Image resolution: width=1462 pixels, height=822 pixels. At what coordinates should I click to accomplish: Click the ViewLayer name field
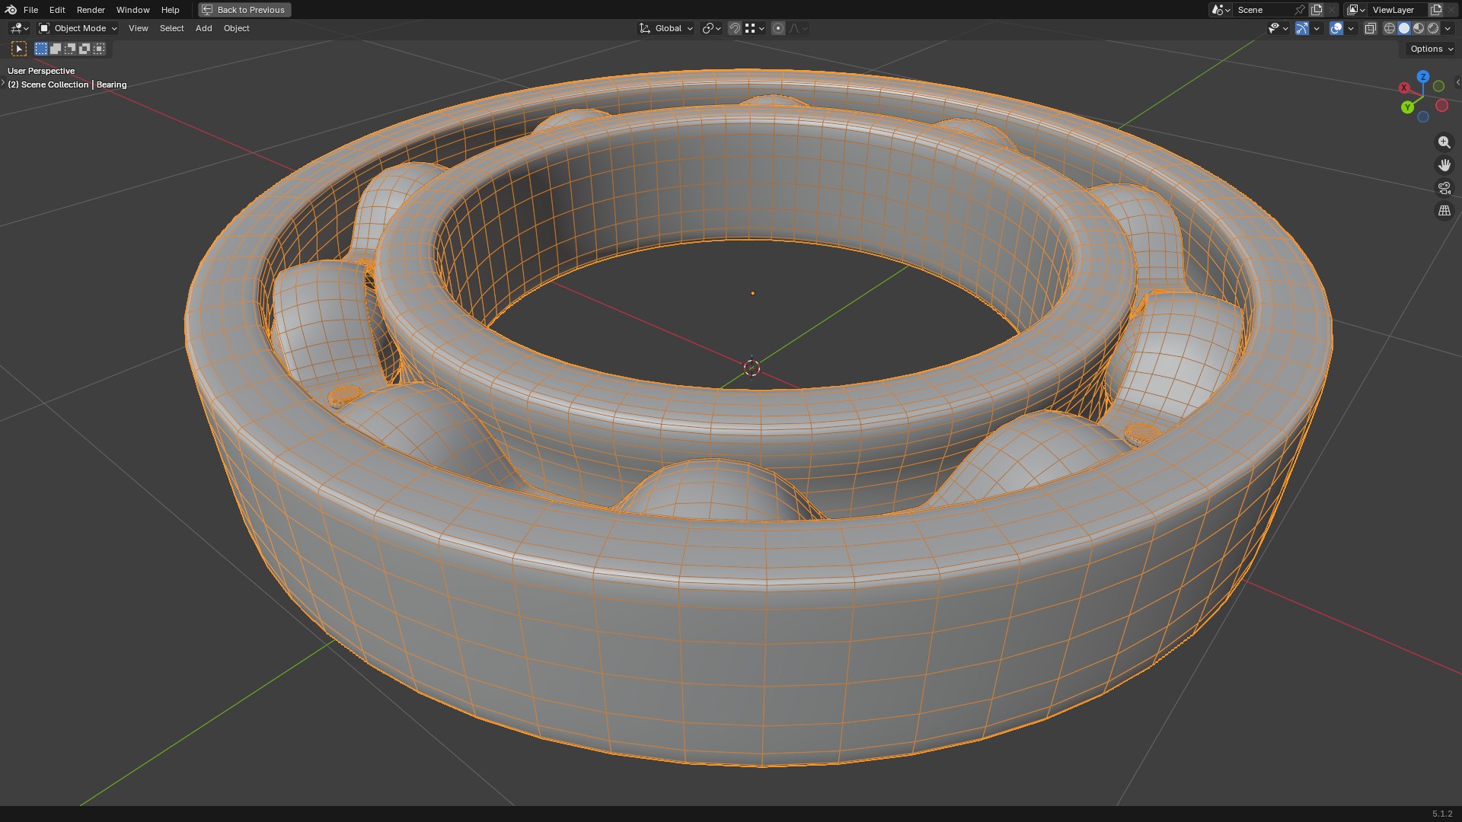[1398, 10]
